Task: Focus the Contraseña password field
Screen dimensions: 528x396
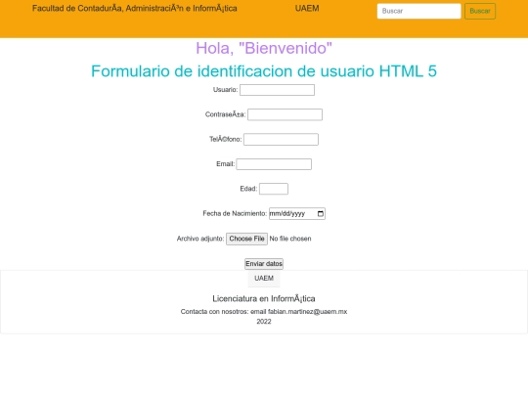Action: click(x=285, y=114)
